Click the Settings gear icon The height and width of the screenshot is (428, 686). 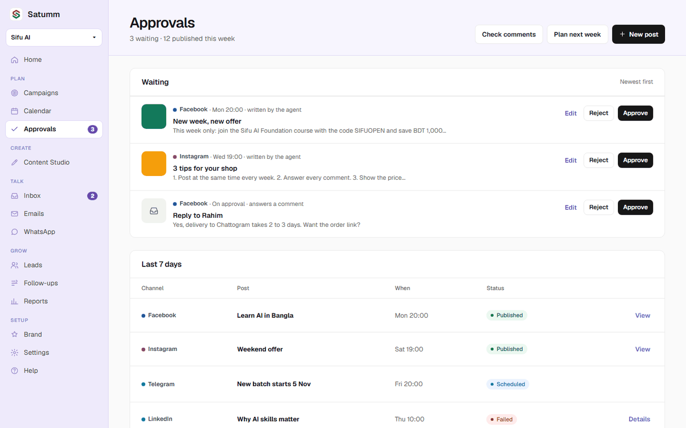[14, 353]
